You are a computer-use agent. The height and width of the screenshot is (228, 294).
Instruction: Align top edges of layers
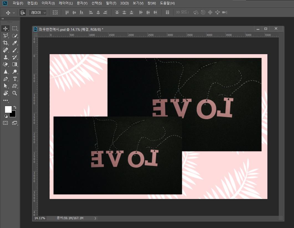[x=67, y=12]
